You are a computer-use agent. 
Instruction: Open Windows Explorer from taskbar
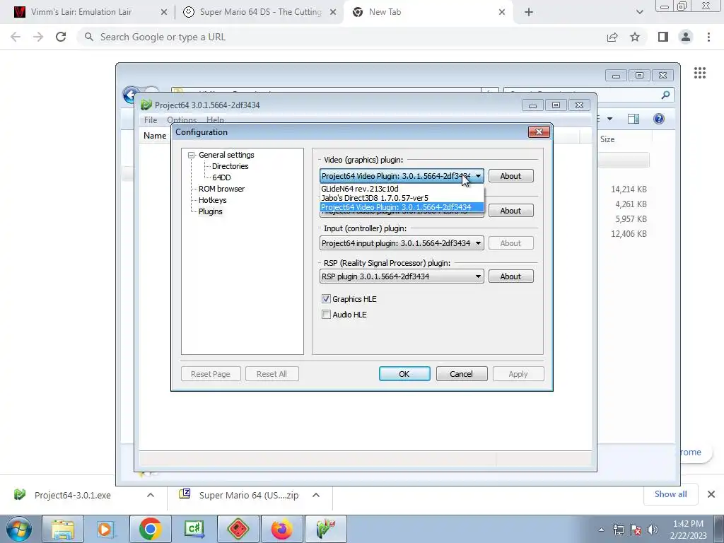(x=63, y=529)
